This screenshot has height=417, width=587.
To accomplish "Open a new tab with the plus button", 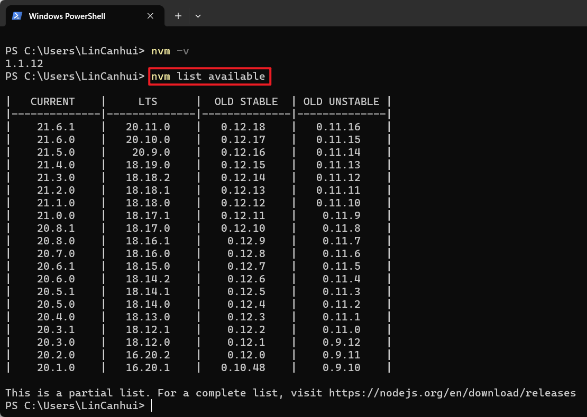I will [x=178, y=16].
